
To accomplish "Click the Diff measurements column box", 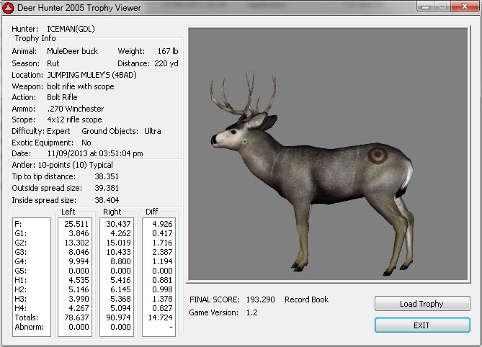I will tap(159, 277).
